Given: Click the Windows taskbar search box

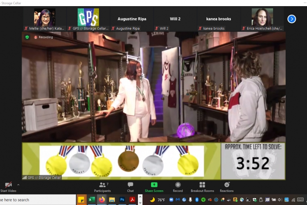Looking at the screenshot, I should (x=37, y=200).
